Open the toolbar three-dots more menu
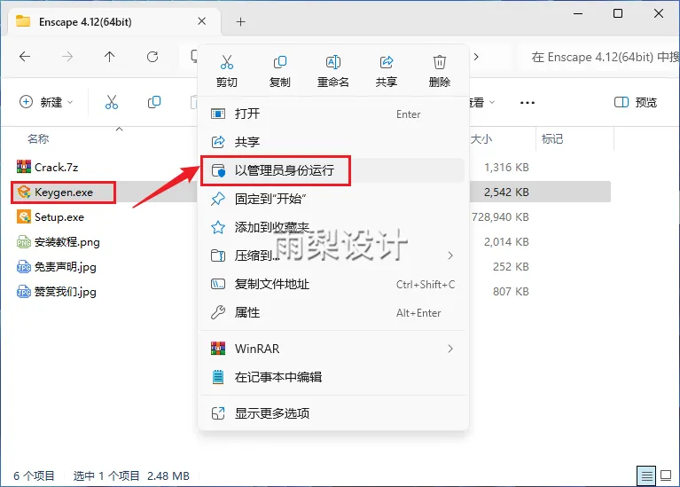Image resolution: width=680 pixels, height=487 pixels. click(x=527, y=102)
